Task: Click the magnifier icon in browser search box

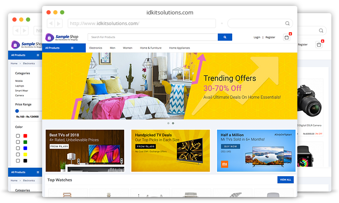Action: tap(288, 23)
